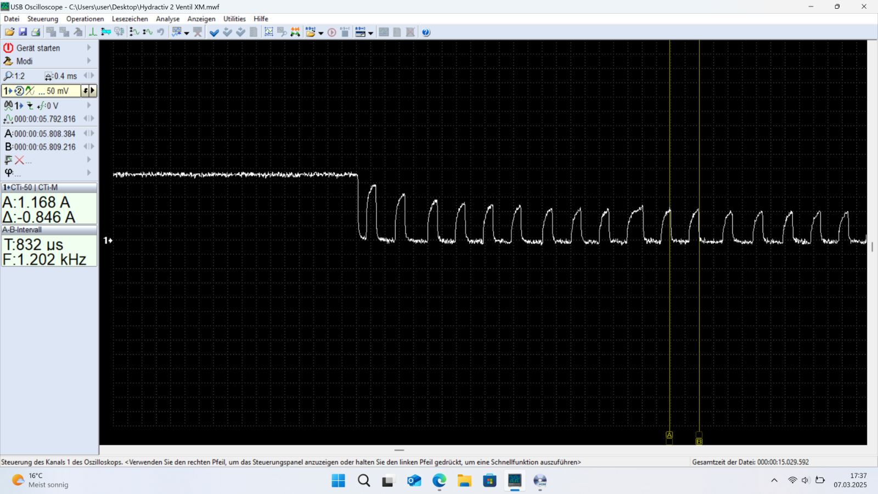This screenshot has height=494, width=878.
Task: Click the zoom-to-selection waveform icon
Action: point(268,32)
